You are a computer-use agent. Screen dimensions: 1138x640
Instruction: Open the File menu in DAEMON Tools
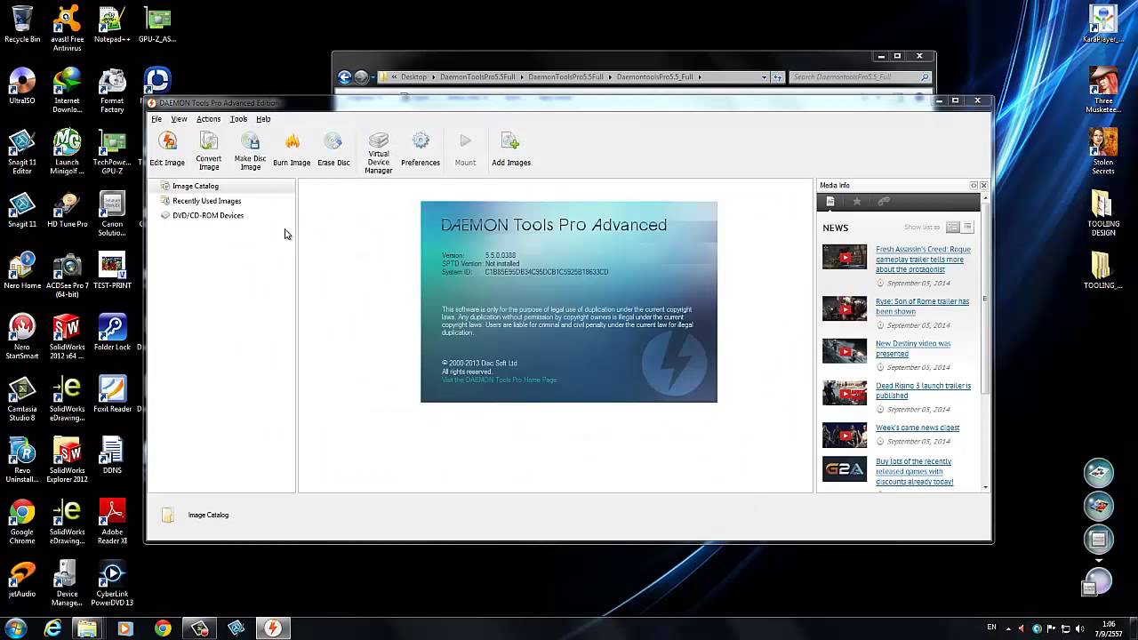pyautogui.click(x=156, y=119)
